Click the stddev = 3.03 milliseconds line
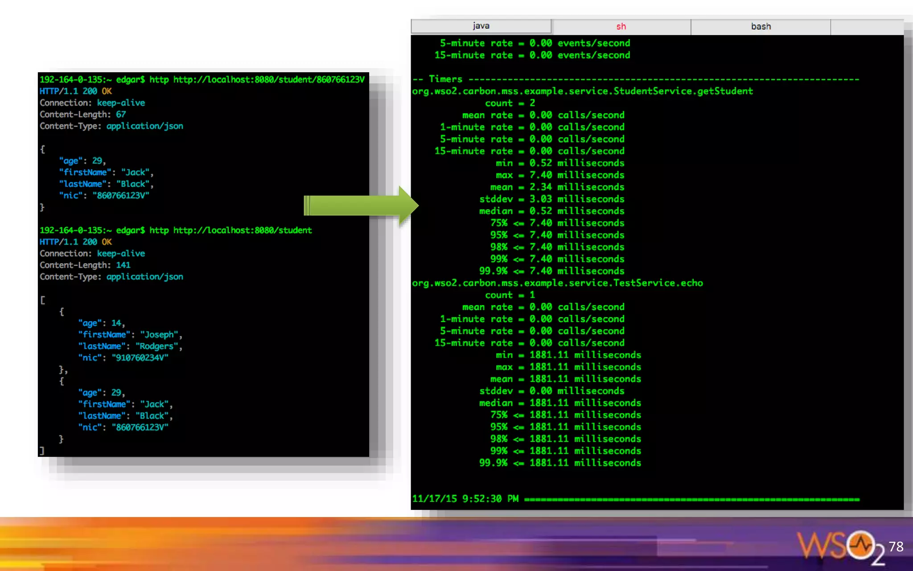The height and width of the screenshot is (571, 913). [551, 199]
